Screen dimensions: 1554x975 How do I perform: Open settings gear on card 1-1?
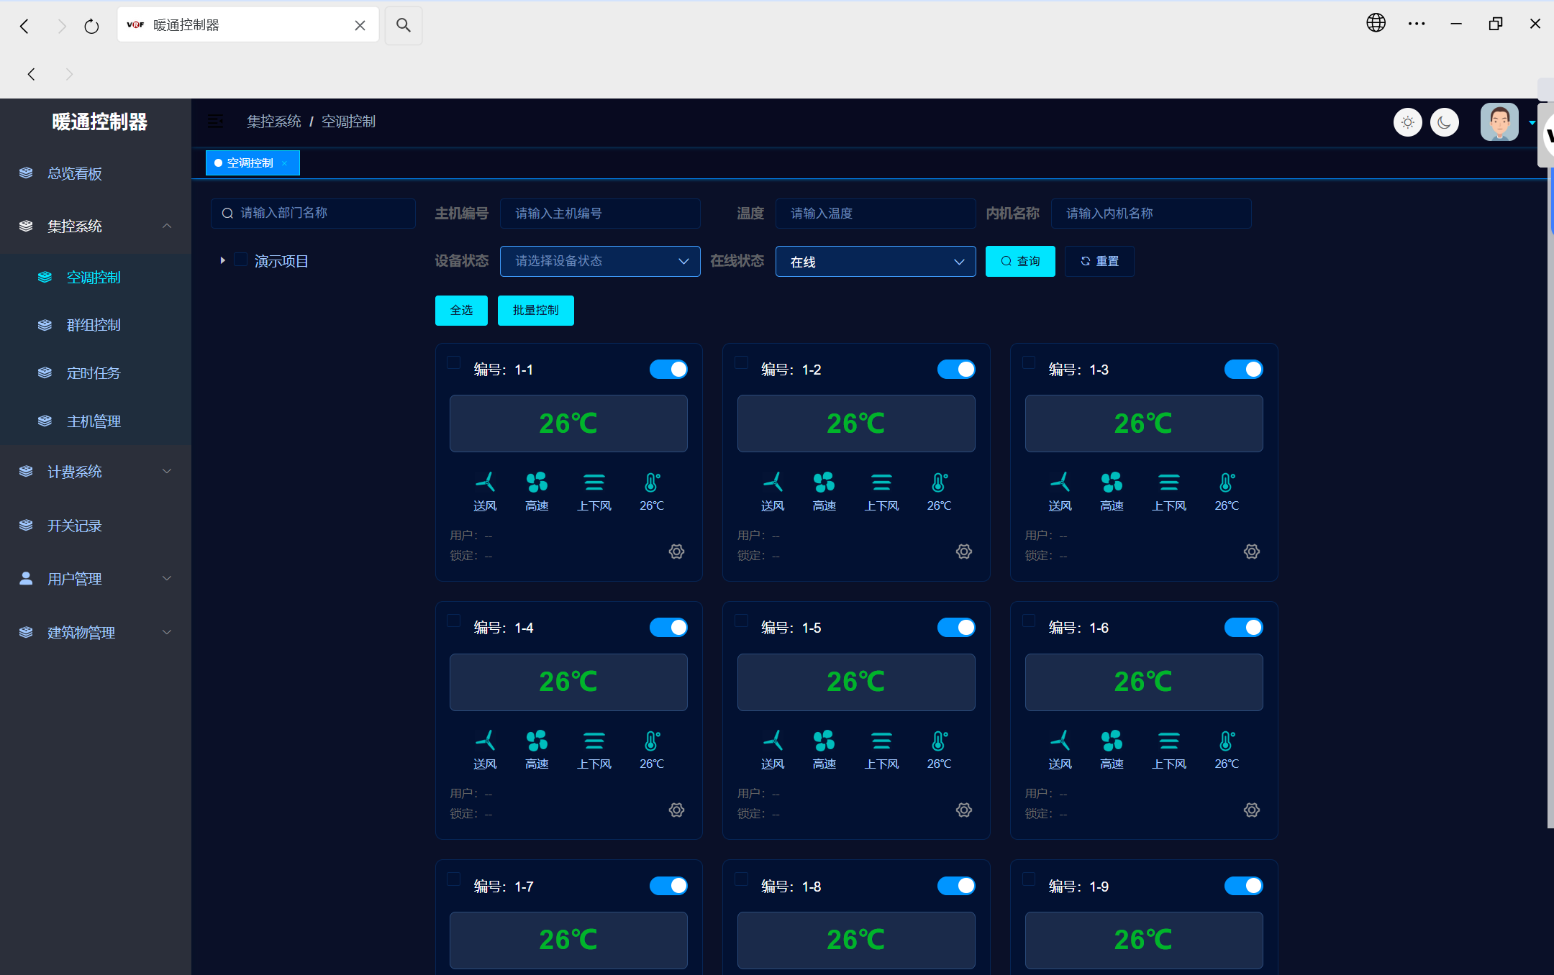[676, 551]
